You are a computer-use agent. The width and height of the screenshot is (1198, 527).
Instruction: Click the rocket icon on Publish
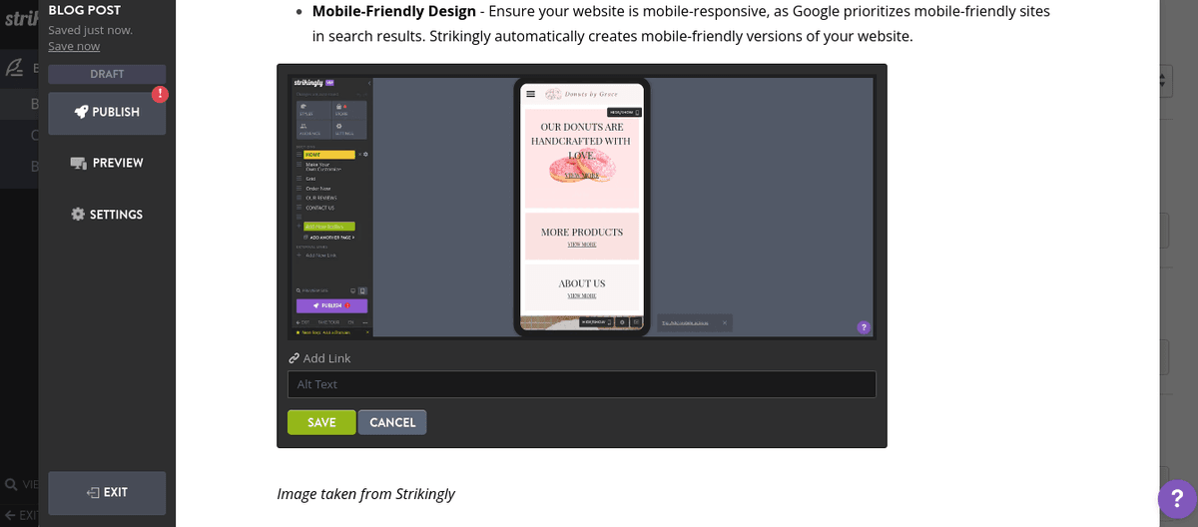82,113
